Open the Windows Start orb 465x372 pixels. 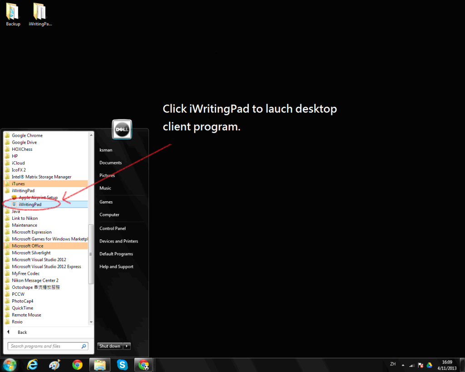[10, 365]
